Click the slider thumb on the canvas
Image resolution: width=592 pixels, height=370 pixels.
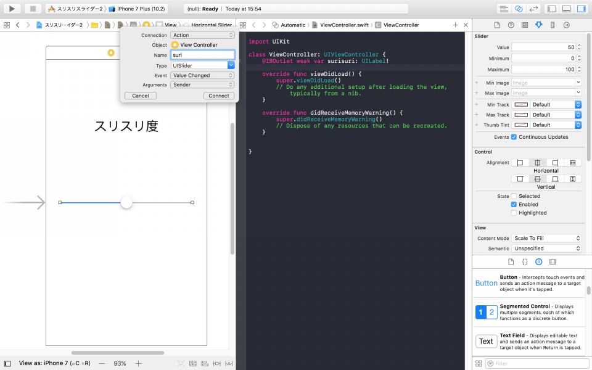click(x=126, y=202)
